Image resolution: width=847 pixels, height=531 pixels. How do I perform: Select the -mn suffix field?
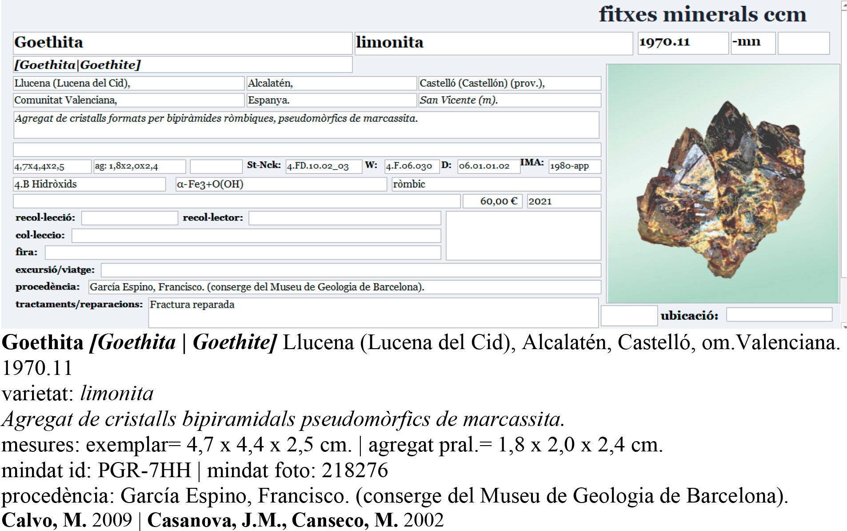point(753,43)
